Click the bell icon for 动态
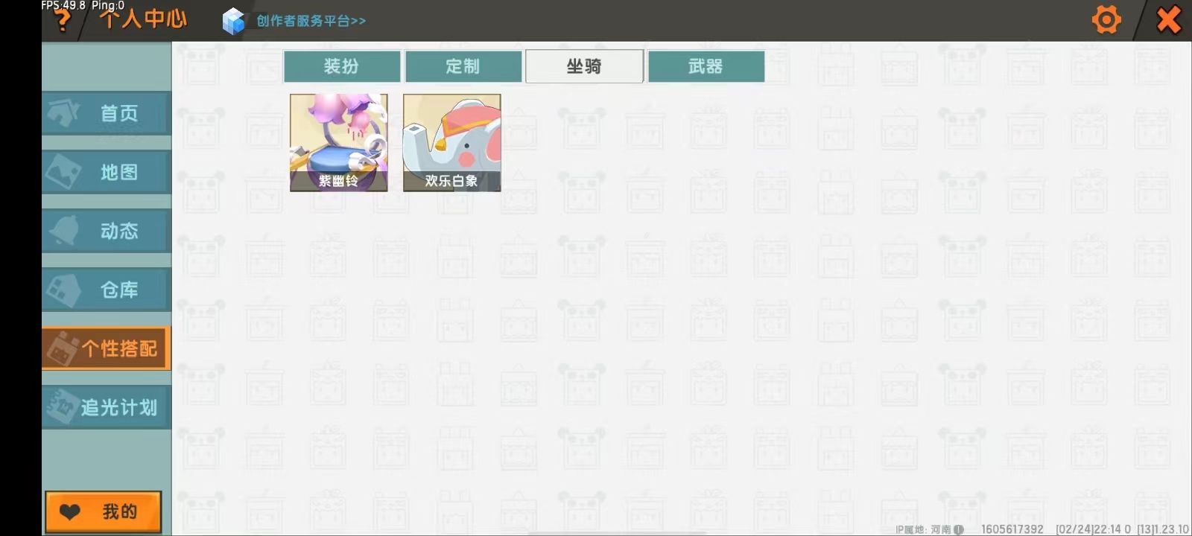This screenshot has height=536, width=1192. [65, 231]
